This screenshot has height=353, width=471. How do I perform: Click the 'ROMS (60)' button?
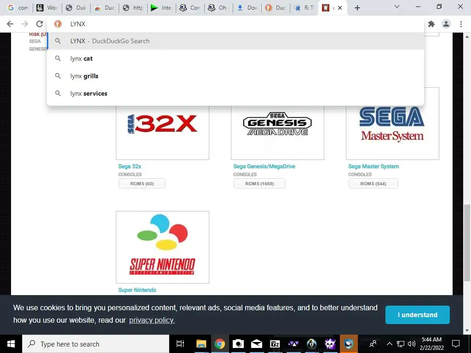tap(142, 183)
